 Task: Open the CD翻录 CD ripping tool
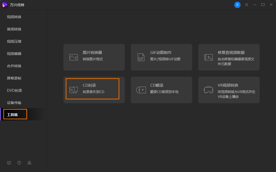pyautogui.click(x=161, y=90)
